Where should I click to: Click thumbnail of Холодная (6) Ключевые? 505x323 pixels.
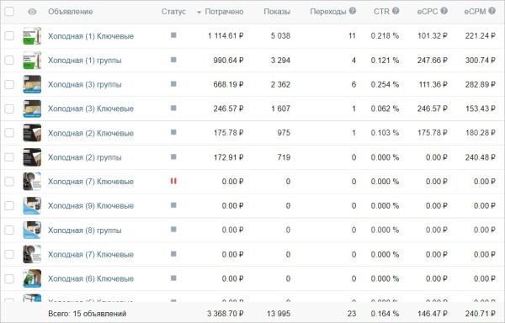click(x=32, y=278)
